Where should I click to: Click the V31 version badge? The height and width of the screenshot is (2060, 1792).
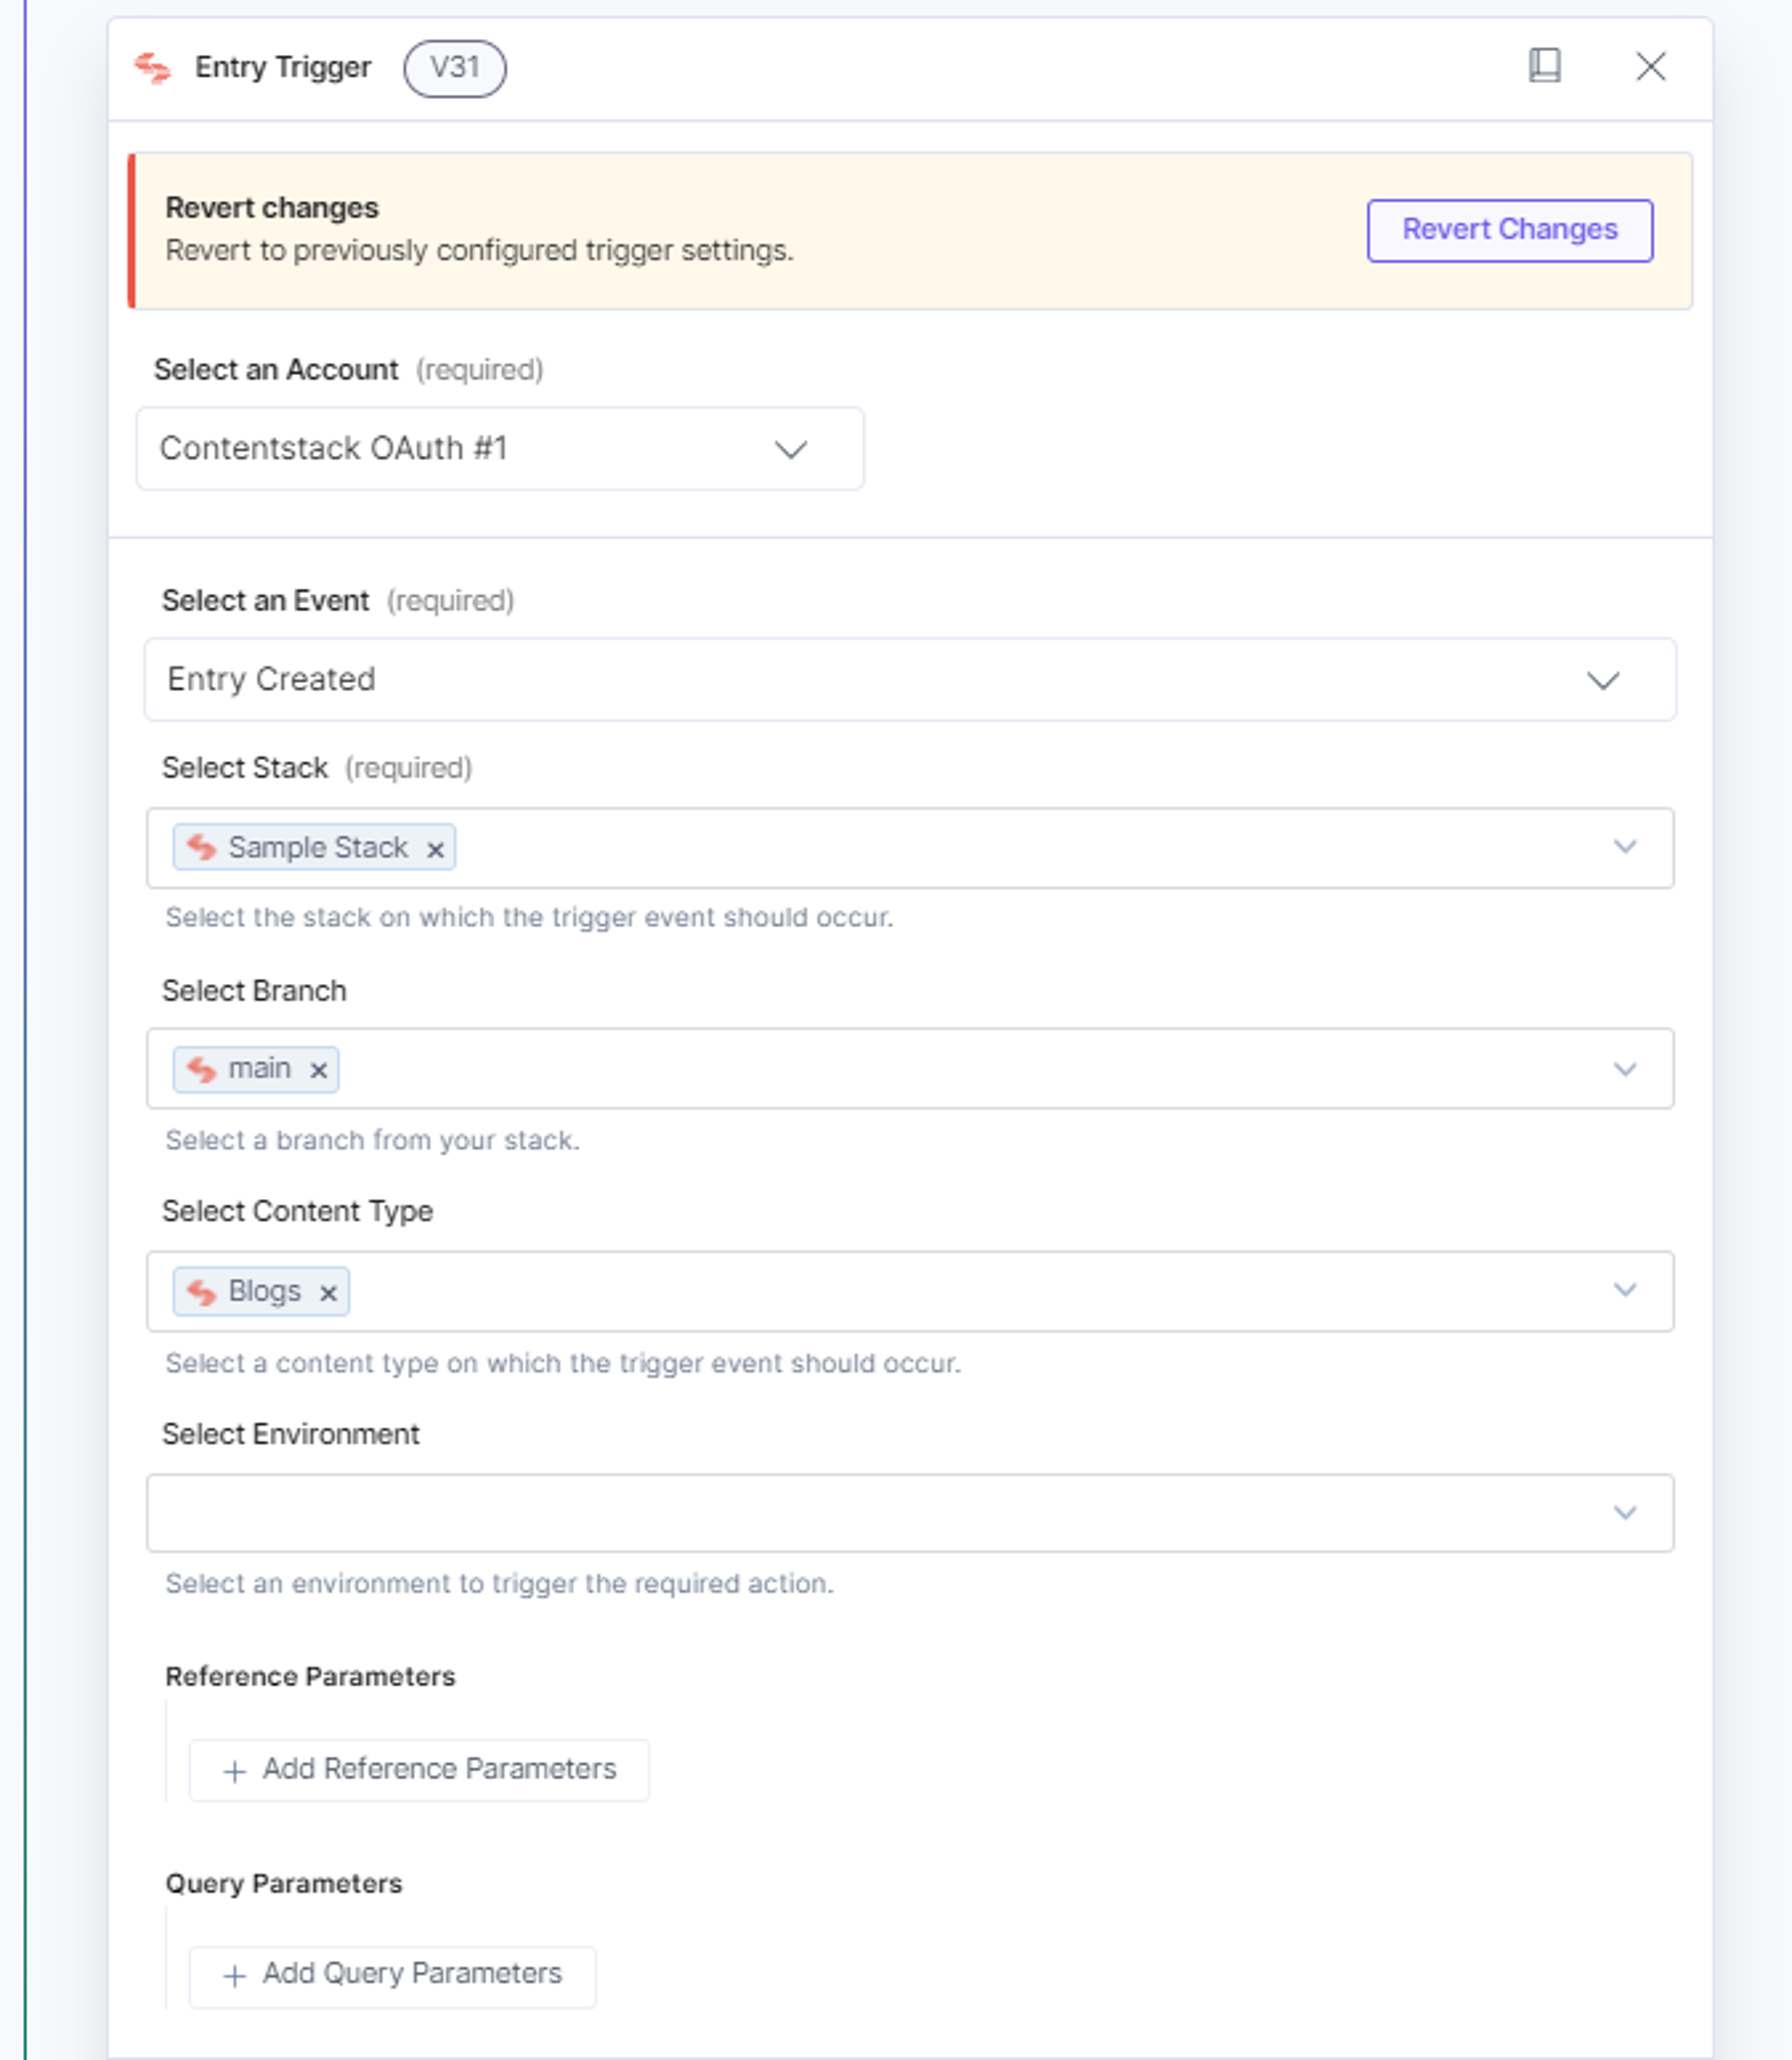[455, 68]
